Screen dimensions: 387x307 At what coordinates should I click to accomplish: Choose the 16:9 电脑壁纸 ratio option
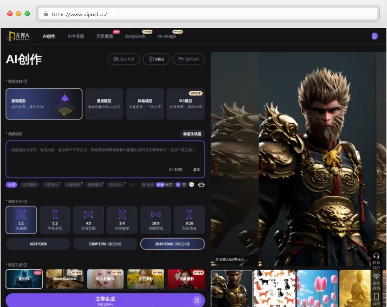tap(156, 220)
